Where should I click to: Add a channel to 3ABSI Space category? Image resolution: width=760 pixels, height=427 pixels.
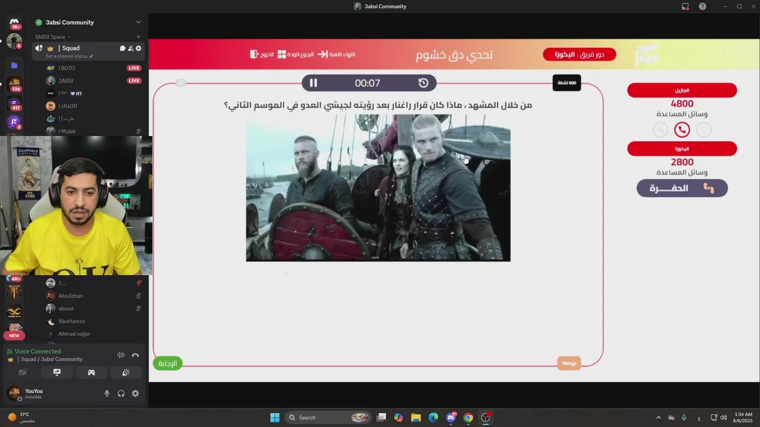coord(138,37)
